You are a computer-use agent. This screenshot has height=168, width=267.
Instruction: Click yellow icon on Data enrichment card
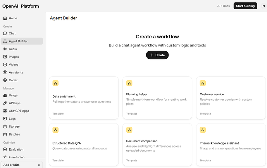coord(55,83)
